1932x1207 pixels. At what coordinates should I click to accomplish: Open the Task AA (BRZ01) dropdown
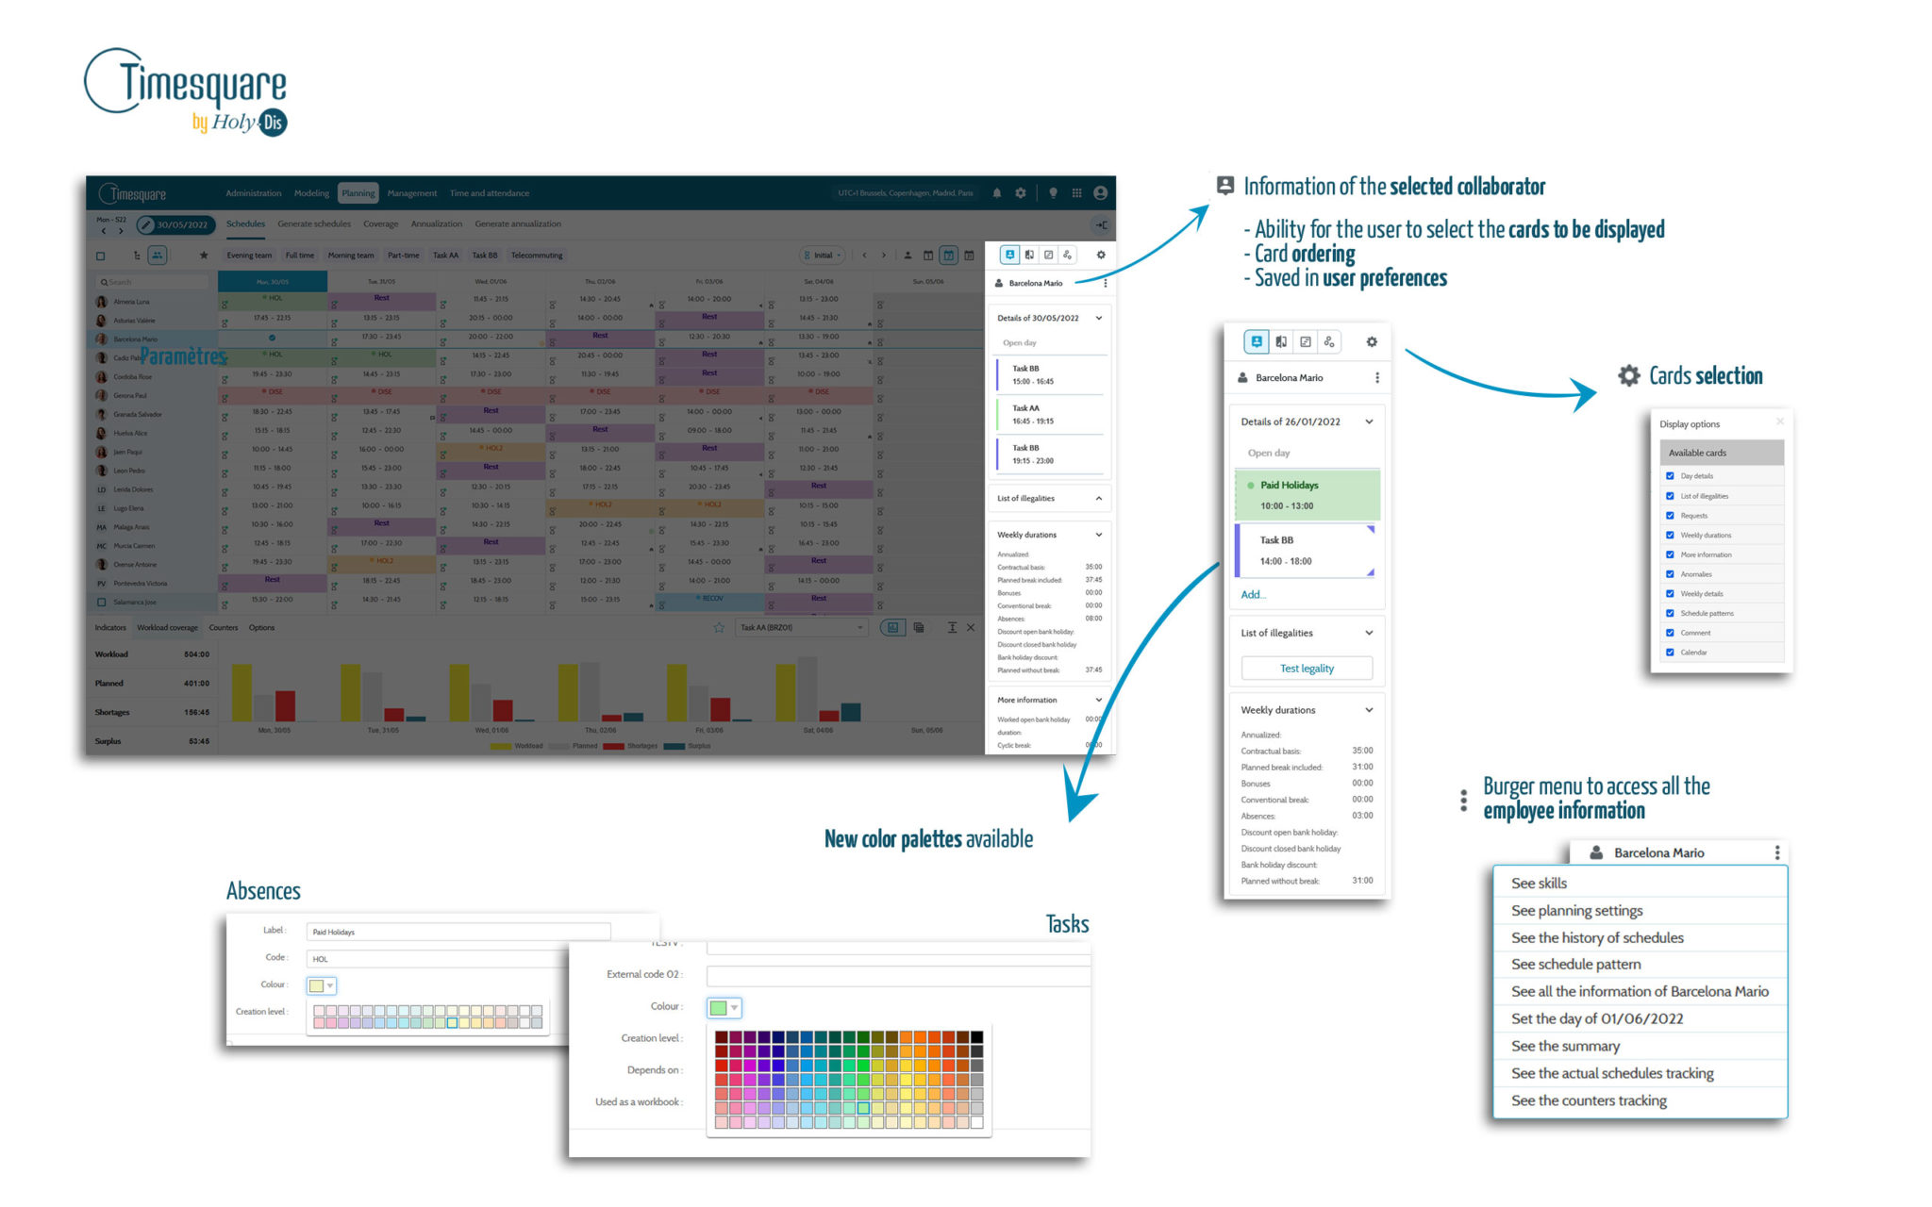point(801,627)
